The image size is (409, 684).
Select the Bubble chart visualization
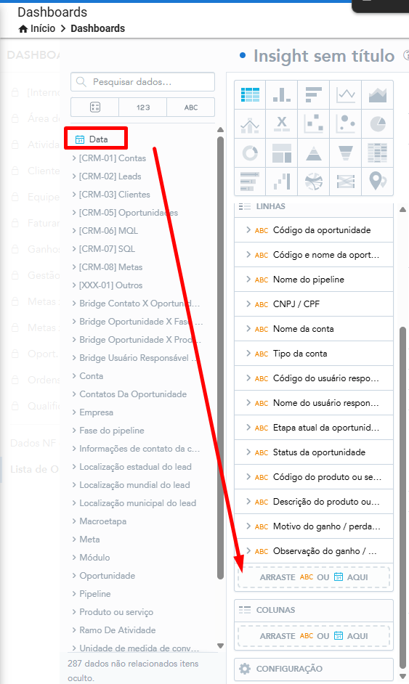(345, 124)
